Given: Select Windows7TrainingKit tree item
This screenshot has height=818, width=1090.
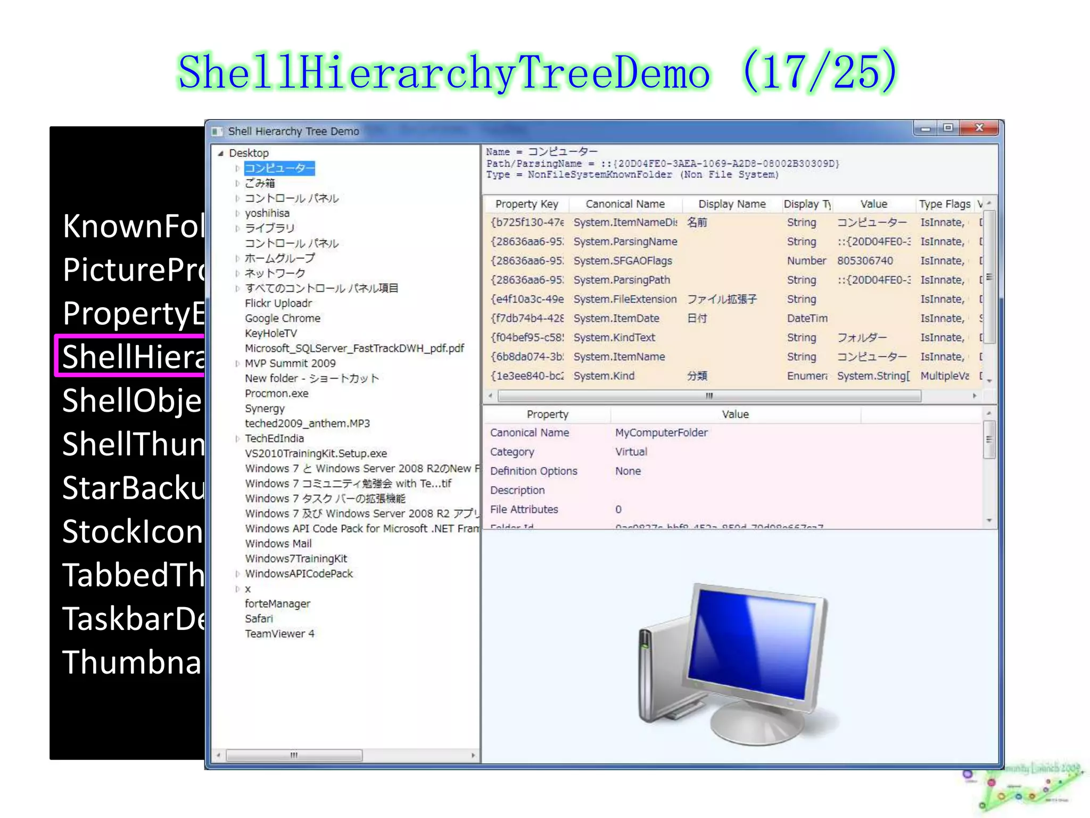Looking at the screenshot, I should coord(296,559).
